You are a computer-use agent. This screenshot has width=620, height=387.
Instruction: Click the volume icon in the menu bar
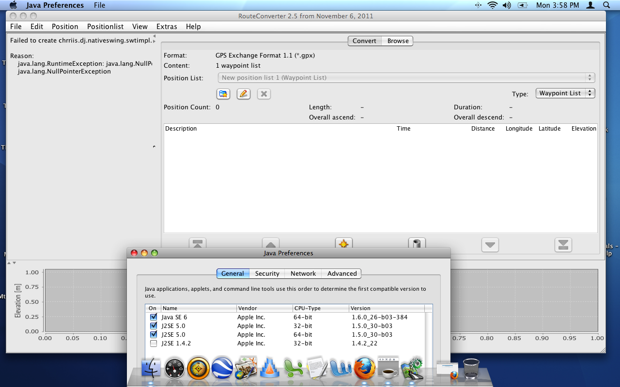(x=507, y=5)
